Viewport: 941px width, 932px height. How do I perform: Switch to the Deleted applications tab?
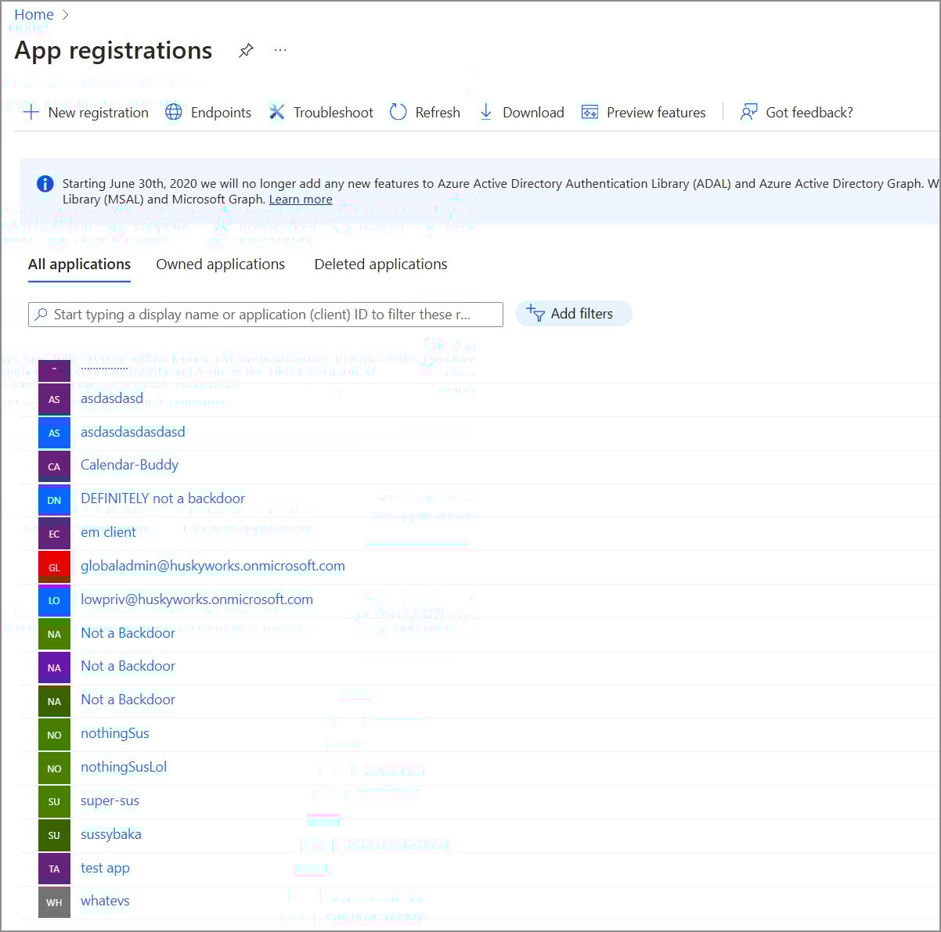(380, 264)
